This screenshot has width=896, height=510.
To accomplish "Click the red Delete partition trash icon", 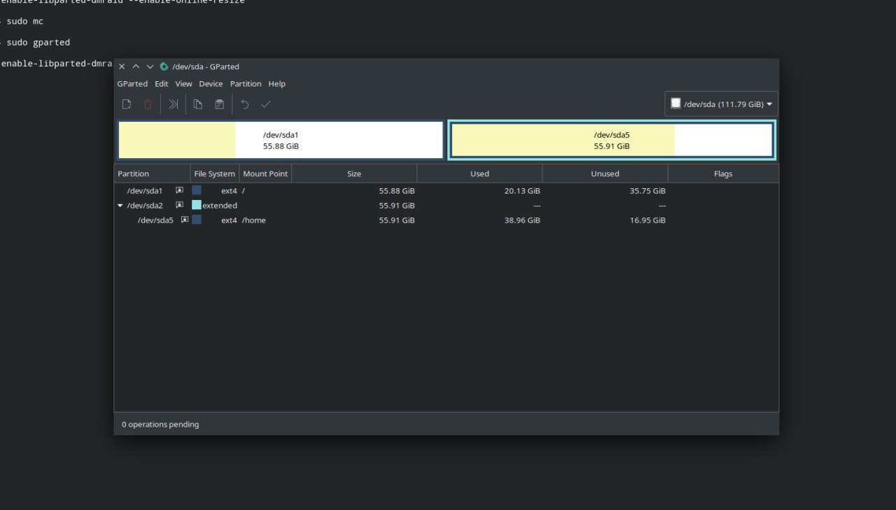I will 148,104.
